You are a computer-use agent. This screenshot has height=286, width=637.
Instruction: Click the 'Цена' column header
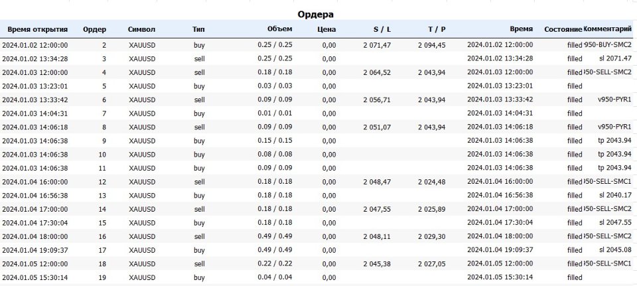[326, 30]
